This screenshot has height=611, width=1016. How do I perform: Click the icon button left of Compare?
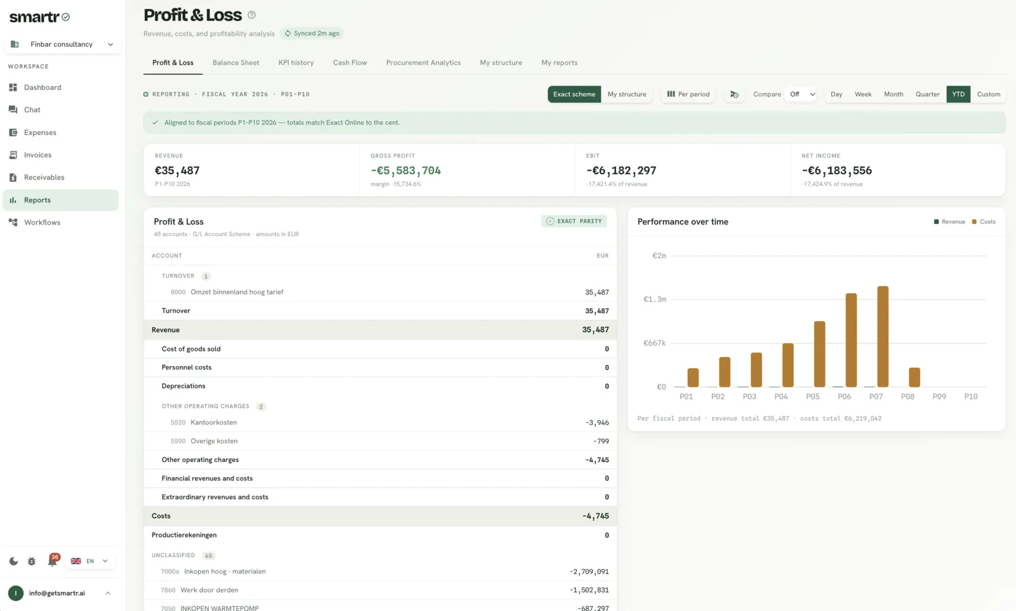click(x=734, y=94)
